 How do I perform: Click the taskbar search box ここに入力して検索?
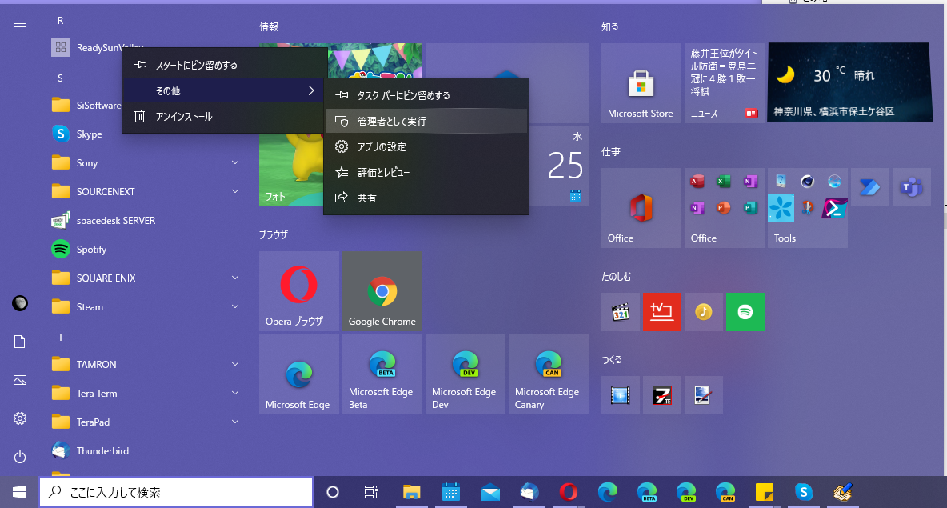176,492
